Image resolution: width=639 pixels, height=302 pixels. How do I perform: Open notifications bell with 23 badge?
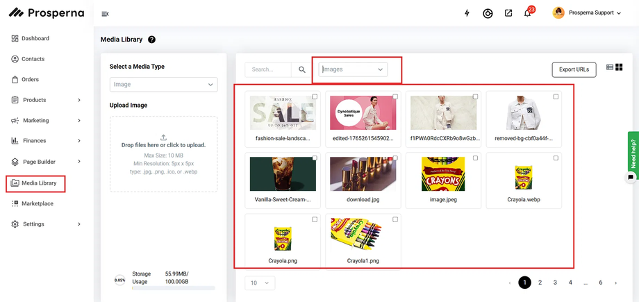(527, 13)
